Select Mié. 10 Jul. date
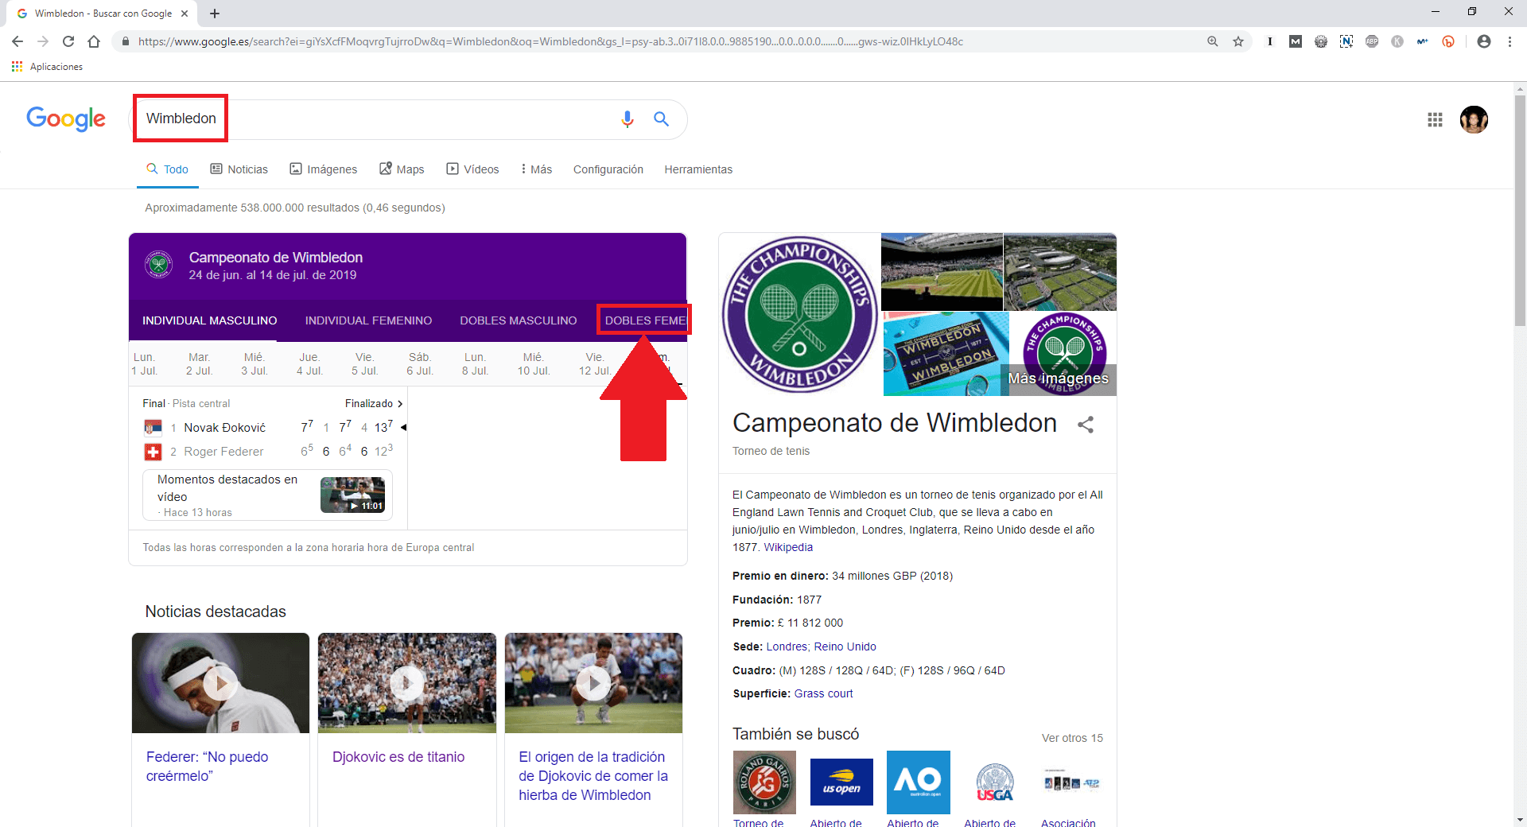 click(x=533, y=364)
